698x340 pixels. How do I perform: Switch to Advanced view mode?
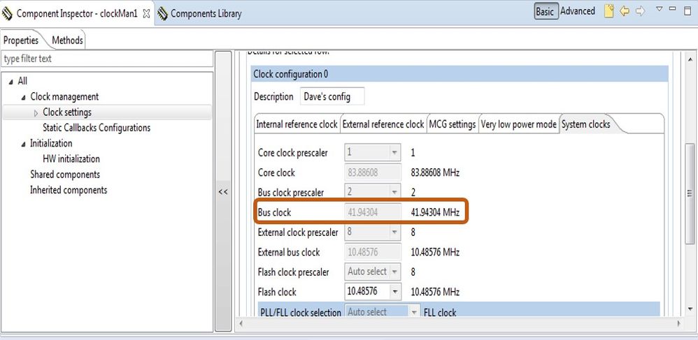click(578, 11)
